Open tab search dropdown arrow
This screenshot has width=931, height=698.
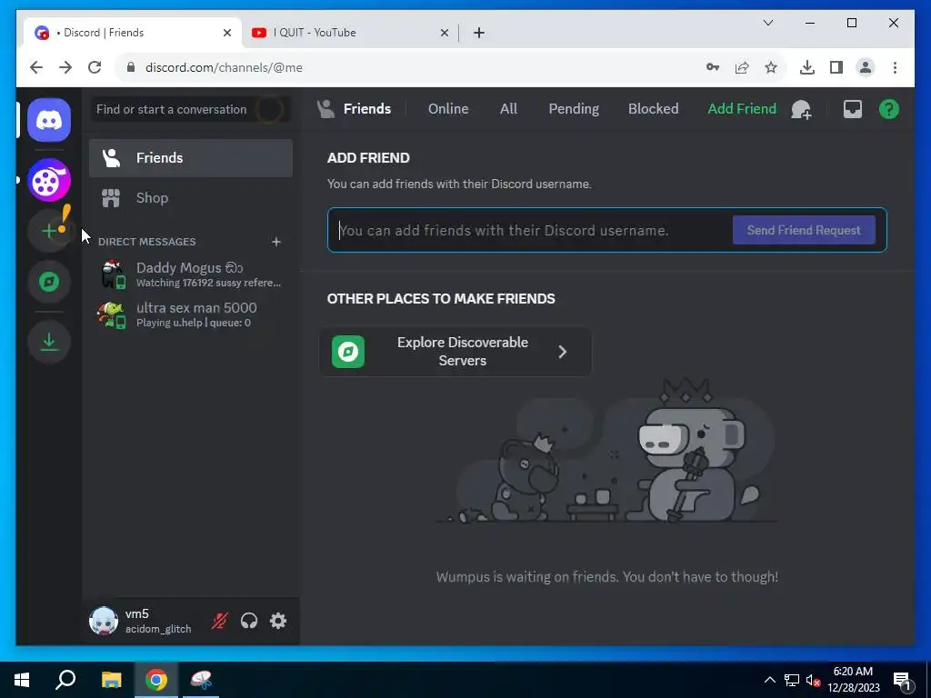(x=767, y=23)
